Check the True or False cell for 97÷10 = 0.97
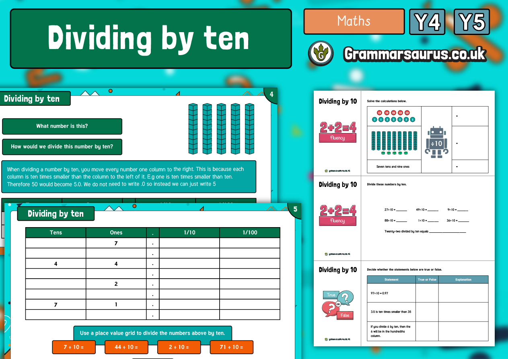The image size is (508, 359). point(427,293)
